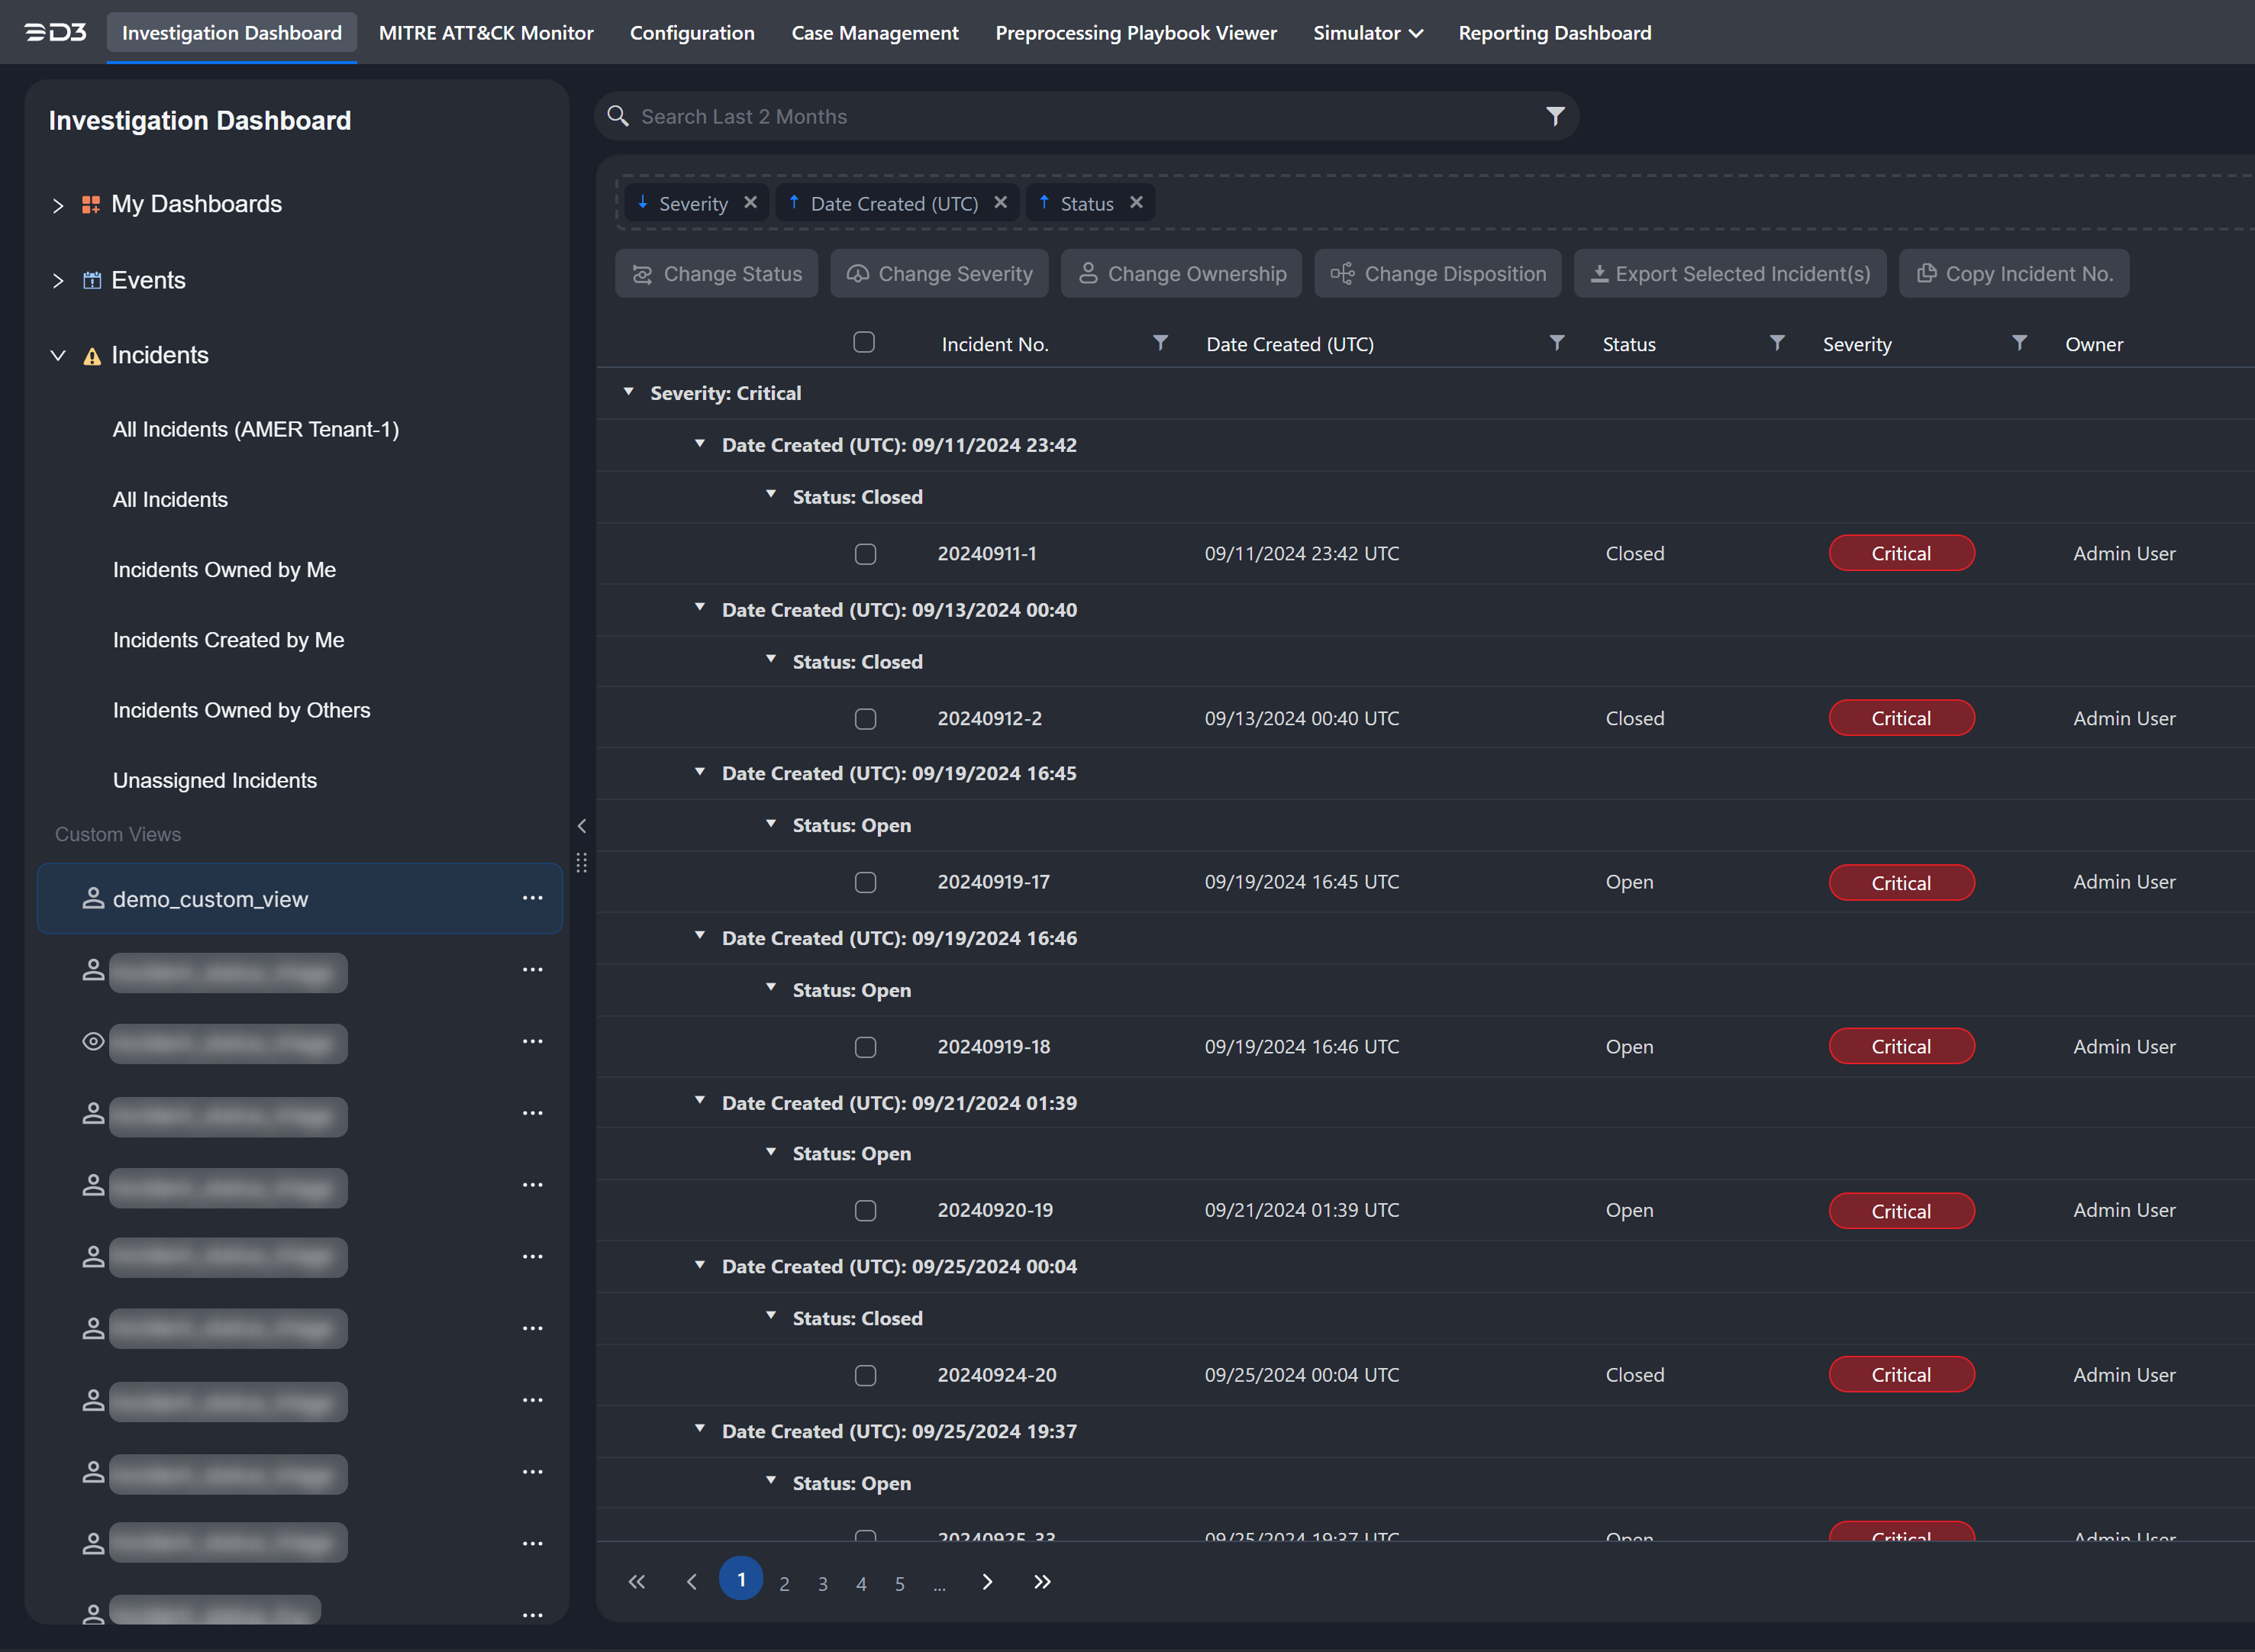Switch to MITRE ATT&CK Monitor tab
Screen dimensions: 2255x1652
click(486, 33)
